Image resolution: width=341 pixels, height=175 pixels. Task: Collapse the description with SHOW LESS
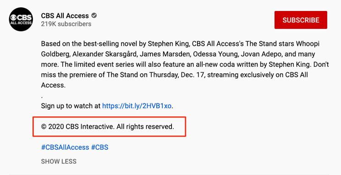(59, 161)
